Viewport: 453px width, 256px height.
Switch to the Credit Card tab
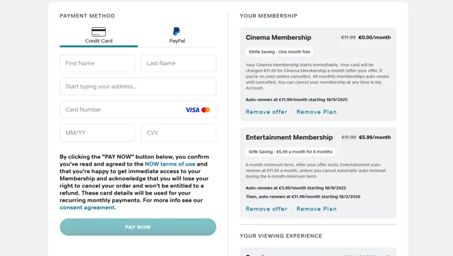(99, 36)
